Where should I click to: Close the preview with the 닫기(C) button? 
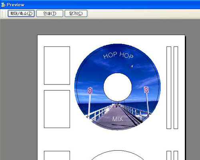click(76, 14)
